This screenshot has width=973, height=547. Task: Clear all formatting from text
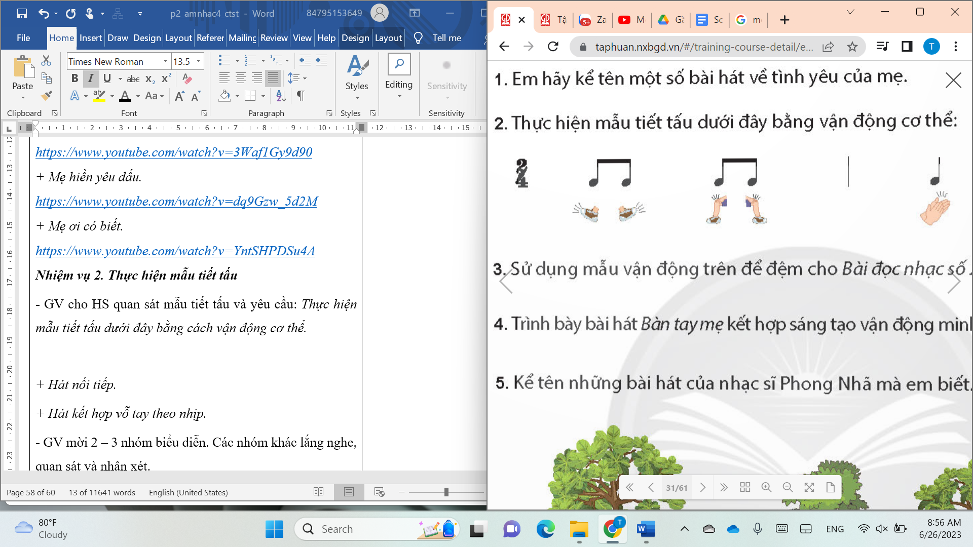[187, 79]
